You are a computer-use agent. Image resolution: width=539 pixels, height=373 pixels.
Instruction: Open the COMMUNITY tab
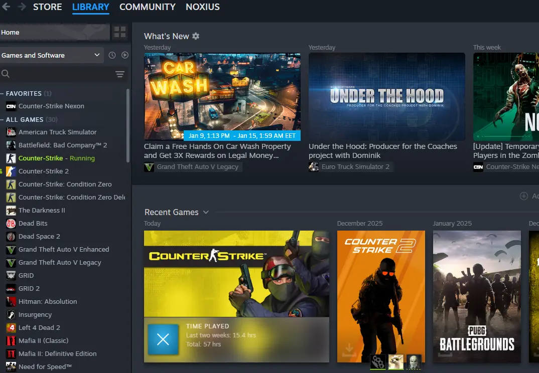click(148, 7)
